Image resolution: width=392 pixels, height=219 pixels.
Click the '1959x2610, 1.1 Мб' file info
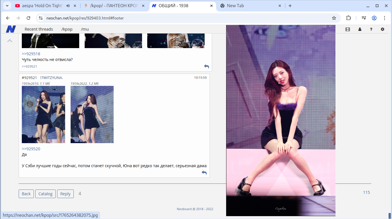[x=36, y=84]
